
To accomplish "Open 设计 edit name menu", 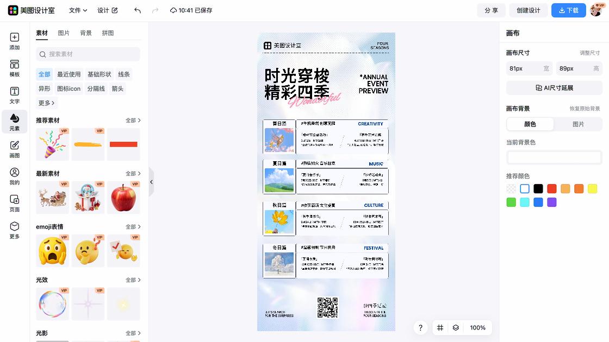I will coord(107,10).
